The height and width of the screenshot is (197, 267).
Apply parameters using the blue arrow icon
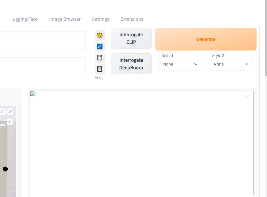99,47
